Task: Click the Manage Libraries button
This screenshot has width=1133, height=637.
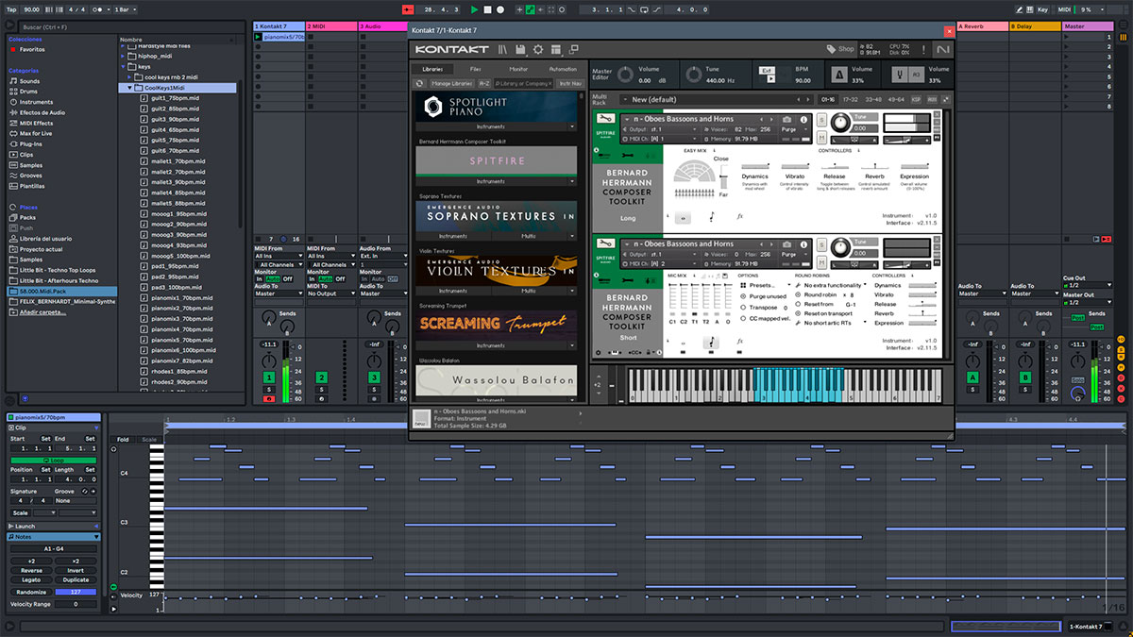Action: 451,83
